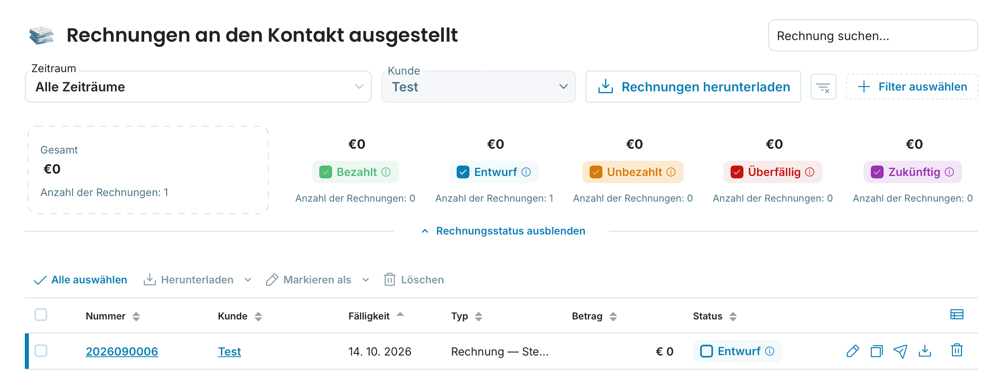Screen dimensions: 1007x388
Task: Sort table by Status column arrows
Action: [x=733, y=317]
